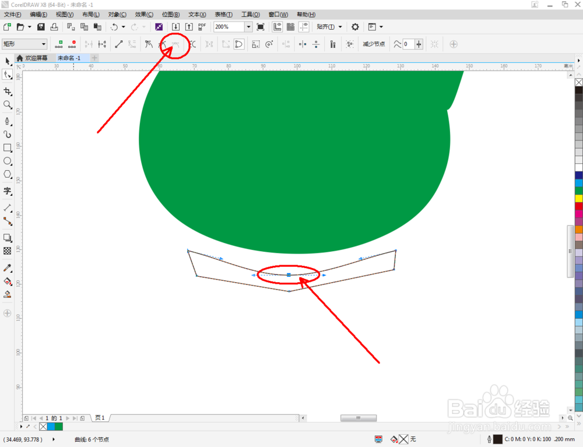
Task: Make selected node cusp
Action: (x=149, y=44)
